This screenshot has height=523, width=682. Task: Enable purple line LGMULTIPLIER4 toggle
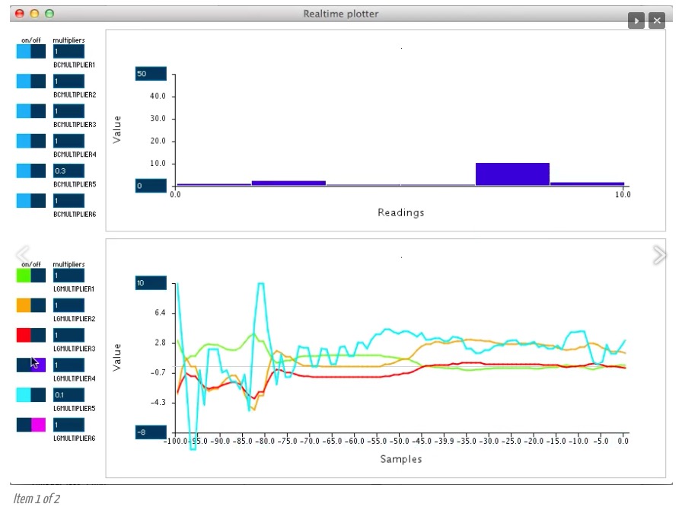(31, 365)
